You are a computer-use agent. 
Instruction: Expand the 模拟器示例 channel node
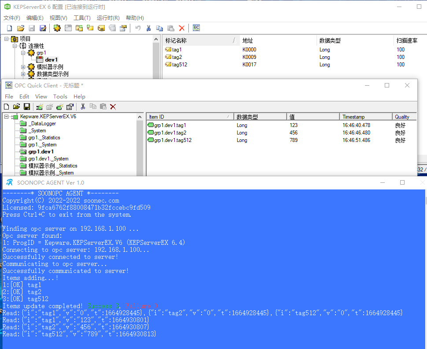pos(23,67)
